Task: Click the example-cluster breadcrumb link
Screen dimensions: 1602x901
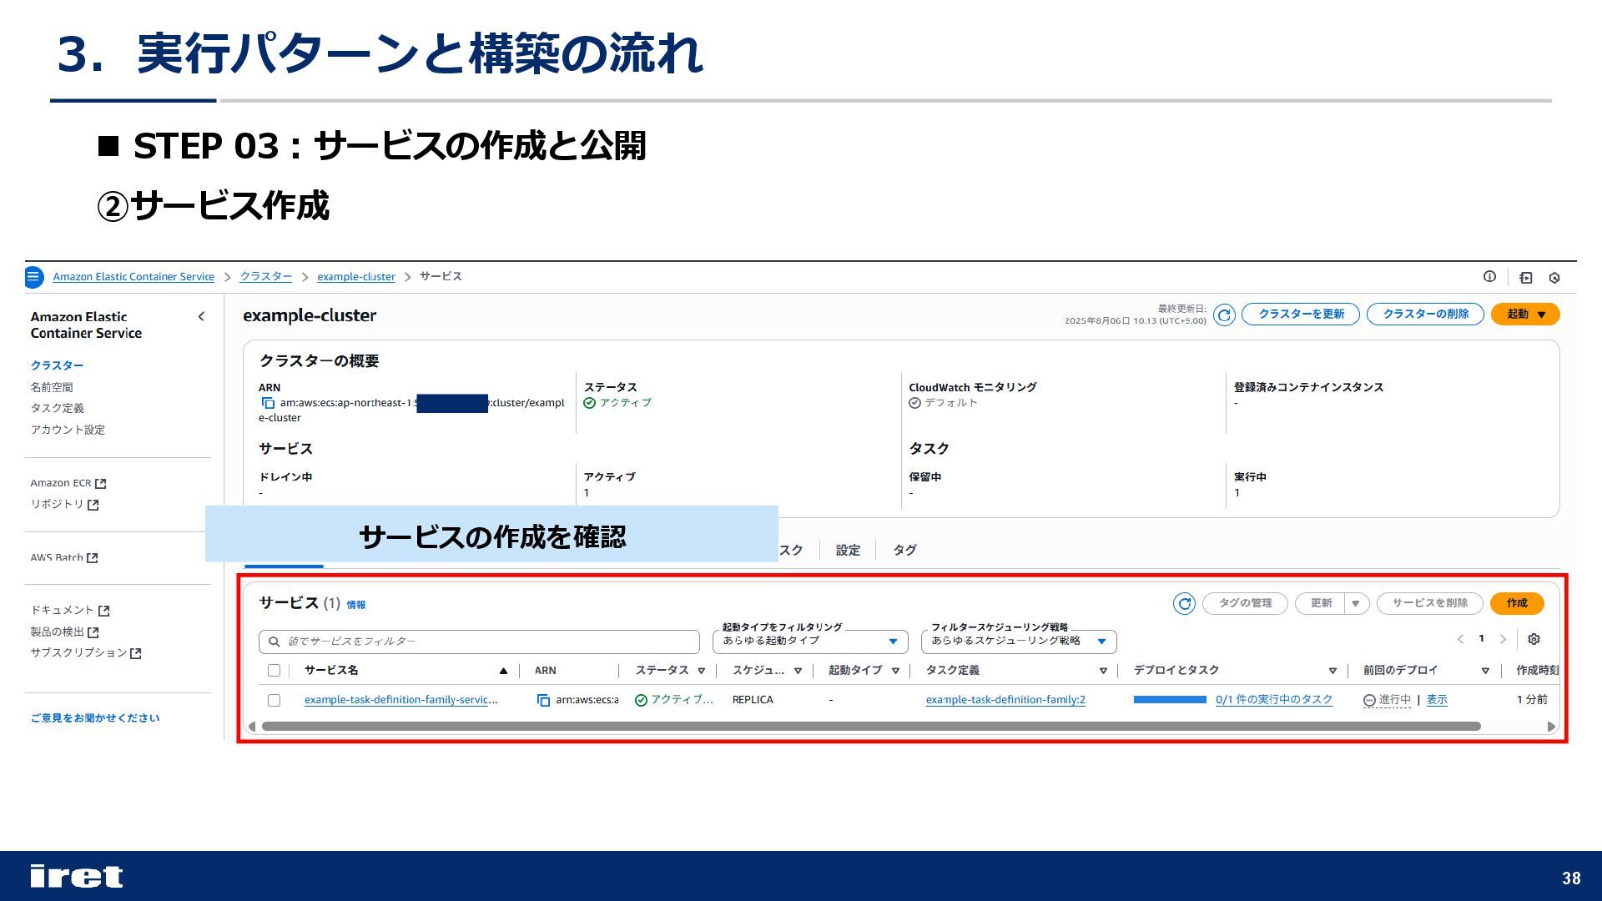Action: 356,277
